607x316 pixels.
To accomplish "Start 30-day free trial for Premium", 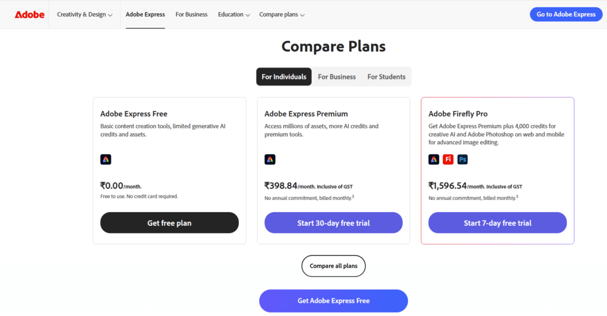I will (333, 223).
